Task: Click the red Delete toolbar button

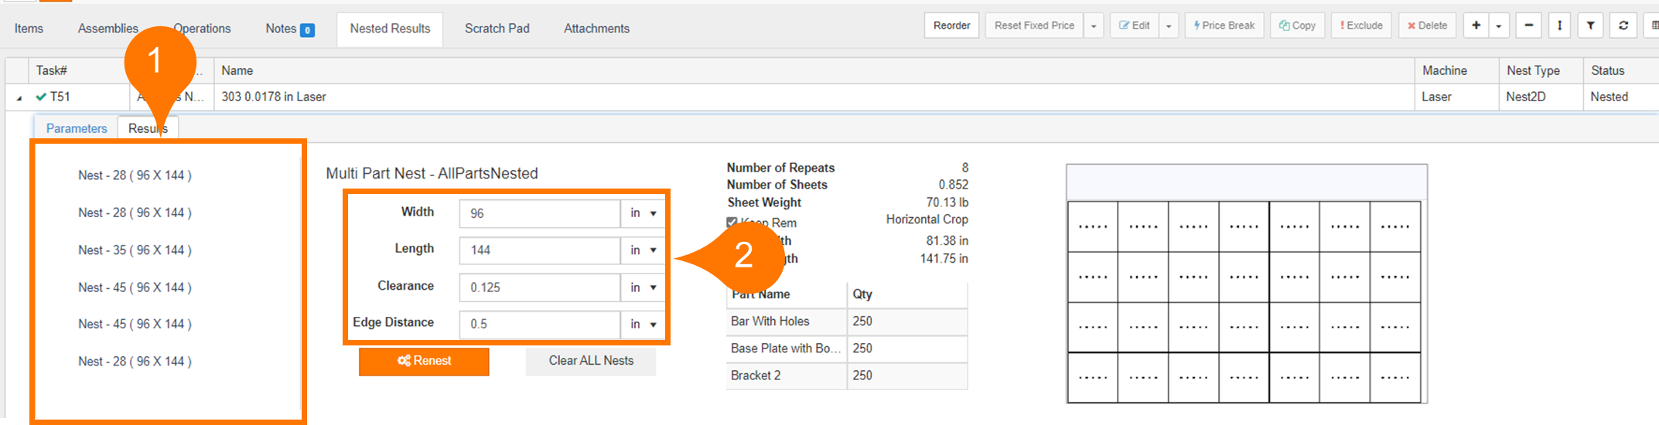Action: pos(1427,25)
